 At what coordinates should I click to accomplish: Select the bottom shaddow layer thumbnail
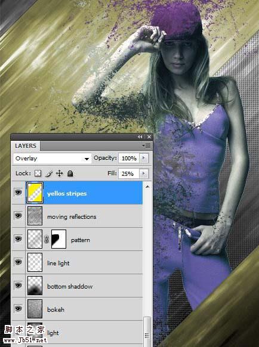coord(35,286)
